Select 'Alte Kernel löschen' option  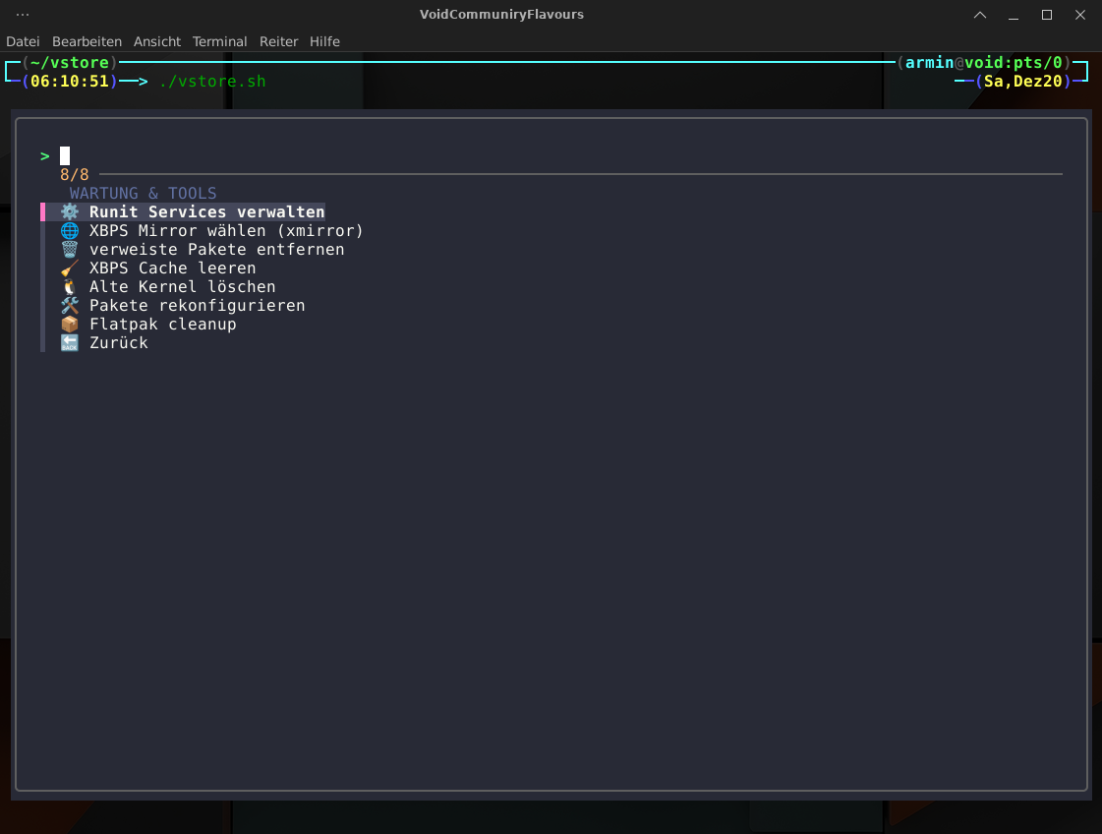(x=182, y=287)
